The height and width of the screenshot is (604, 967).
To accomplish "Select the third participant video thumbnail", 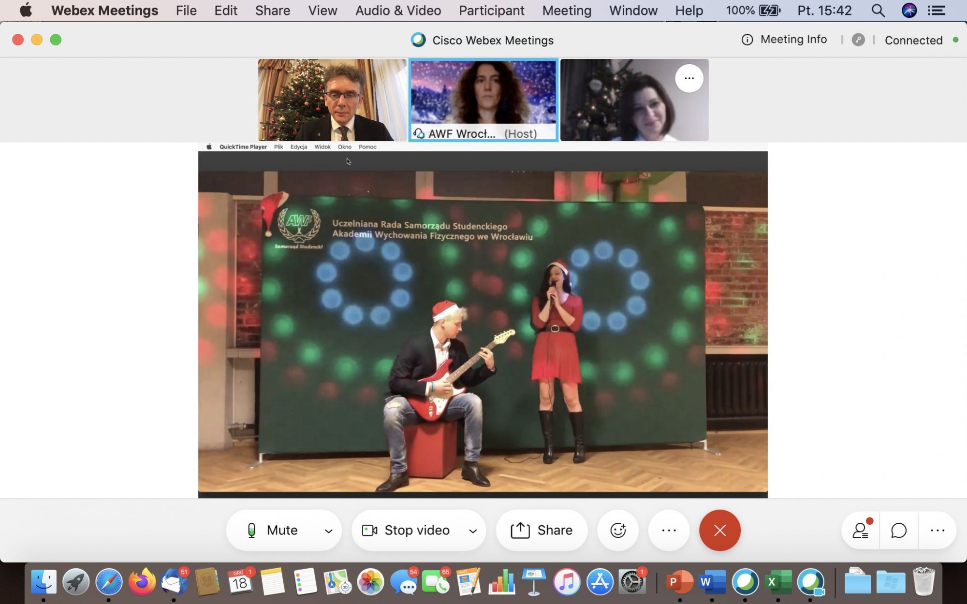I will click(x=634, y=100).
